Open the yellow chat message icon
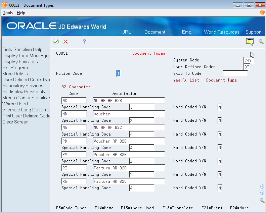 250,42
